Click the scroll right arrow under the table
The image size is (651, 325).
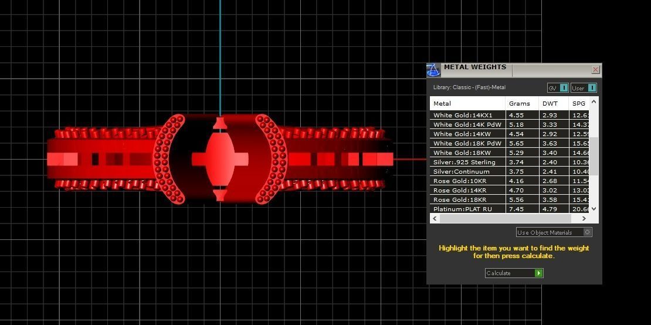584,218
